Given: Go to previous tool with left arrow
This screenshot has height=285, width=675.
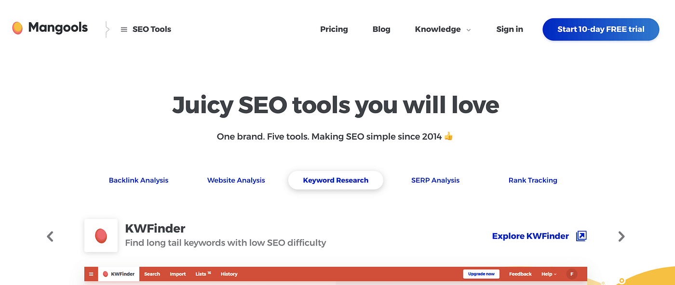Looking at the screenshot, I should click(x=50, y=236).
